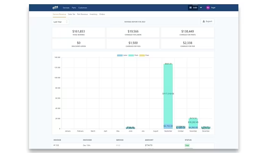Open the Services menu
Viewport: 267px width, 153px height.
click(66, 8)
